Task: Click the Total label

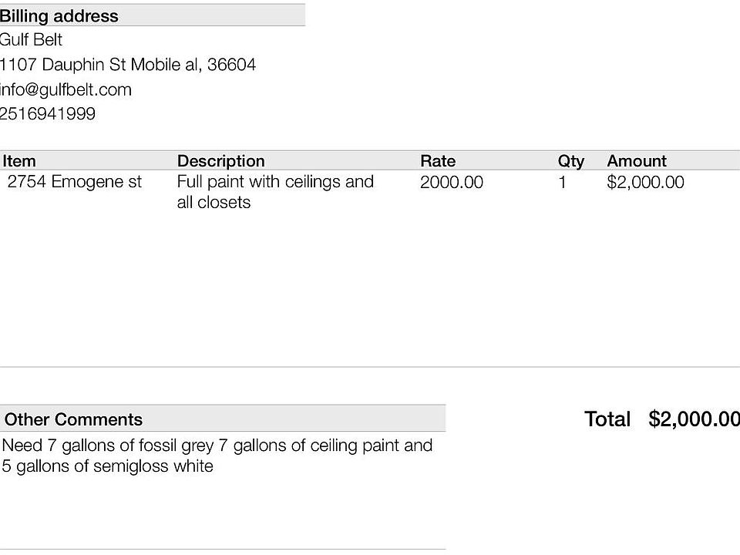Action: pyautogui.click(x=607, y=419)
